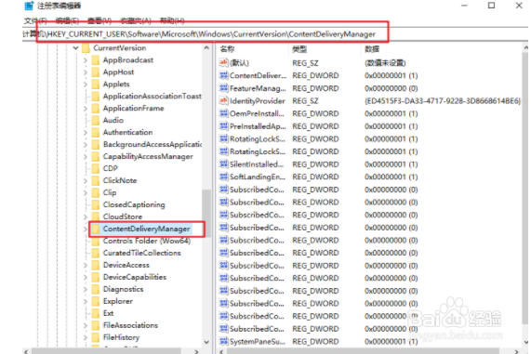Select the Diagnostics key label
Screen dimensions: 531x354
point(124,289)
